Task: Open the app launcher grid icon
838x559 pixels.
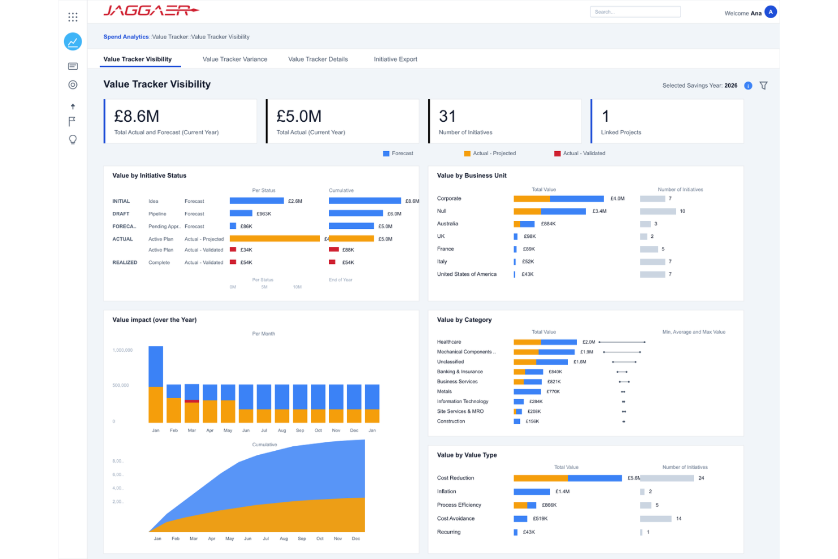Action: 73,17
